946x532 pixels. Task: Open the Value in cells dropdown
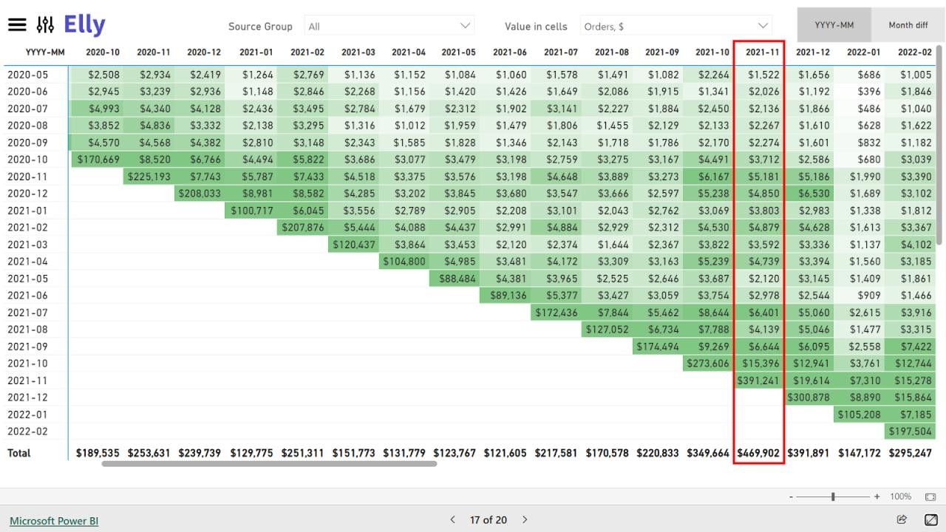click(675, 26)
